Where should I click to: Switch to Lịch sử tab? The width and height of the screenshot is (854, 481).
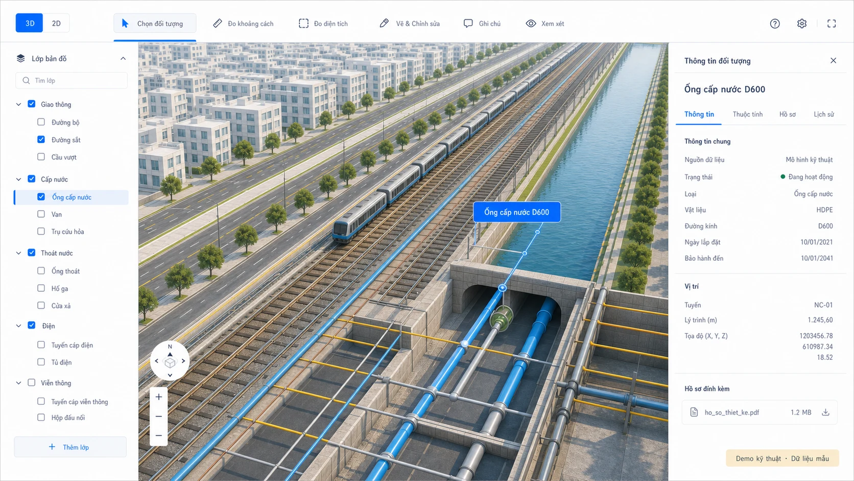pyautogui.click(x=823, y=114)
